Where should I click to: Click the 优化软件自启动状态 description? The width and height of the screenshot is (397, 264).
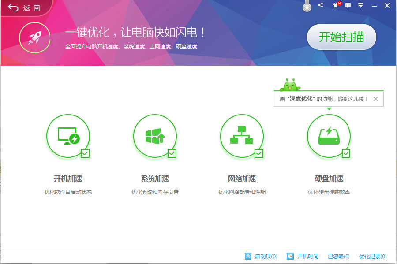point(68,192)
